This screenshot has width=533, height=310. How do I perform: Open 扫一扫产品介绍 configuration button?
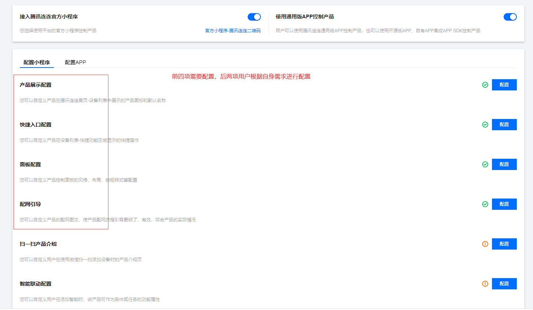(x=504, y=244)
